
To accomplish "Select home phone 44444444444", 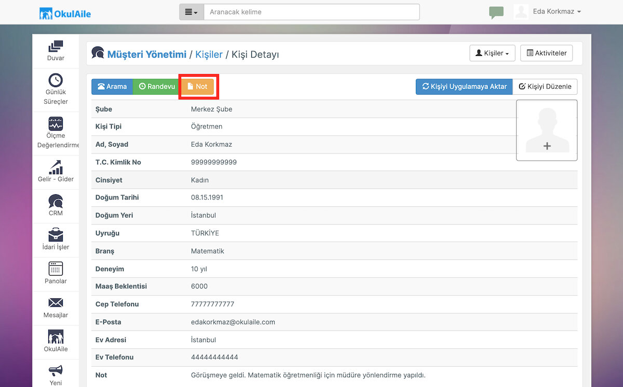I will [214, 357].
